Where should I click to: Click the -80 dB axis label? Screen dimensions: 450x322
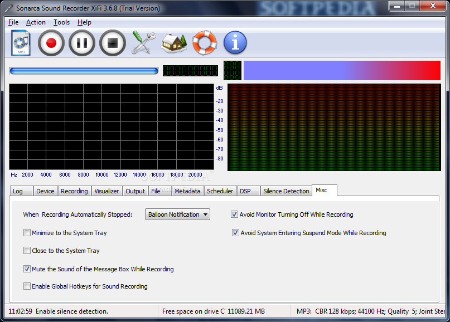coord(220,159)
